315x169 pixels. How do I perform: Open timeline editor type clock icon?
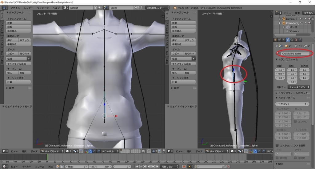[x=5, y=167]
